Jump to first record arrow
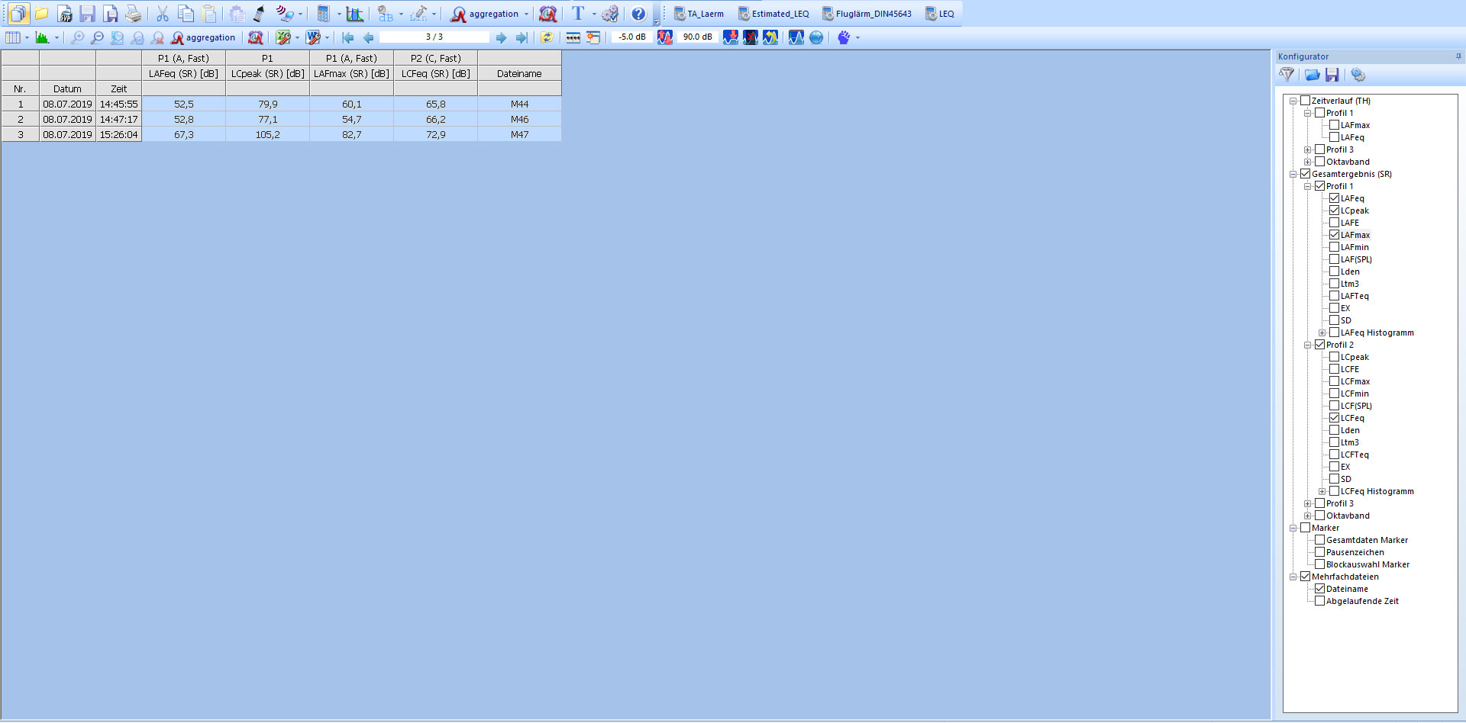Image resolution: width=1466 pixels, height=723 pixels. tap(348, 37)
